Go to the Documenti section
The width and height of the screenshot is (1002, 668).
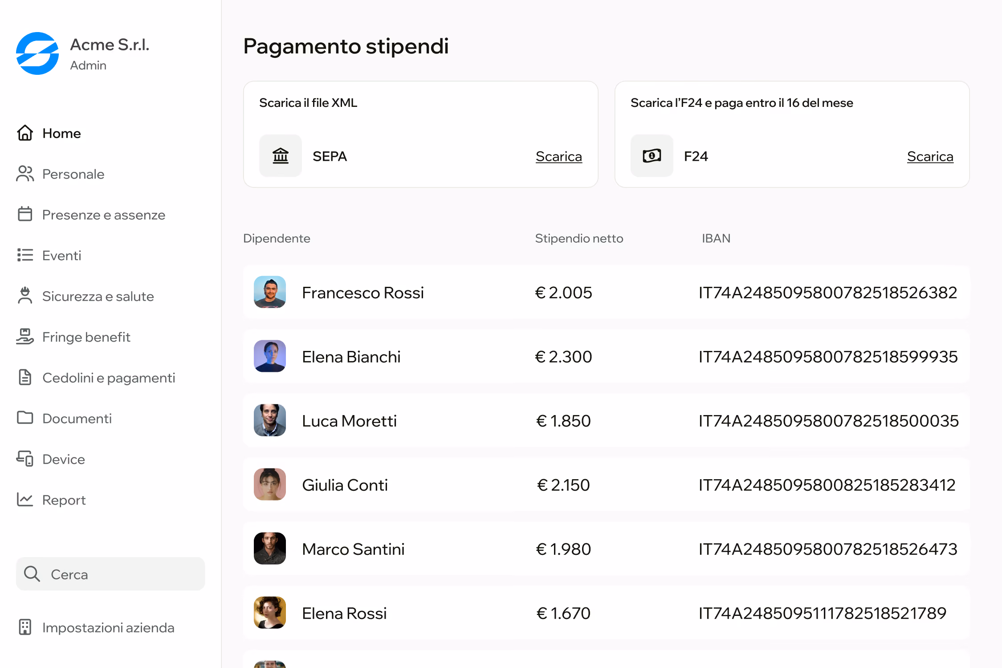pos(64,418)
